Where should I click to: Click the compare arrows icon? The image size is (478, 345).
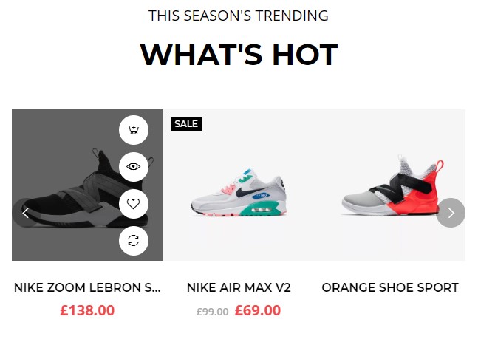[x=134, y=240]
